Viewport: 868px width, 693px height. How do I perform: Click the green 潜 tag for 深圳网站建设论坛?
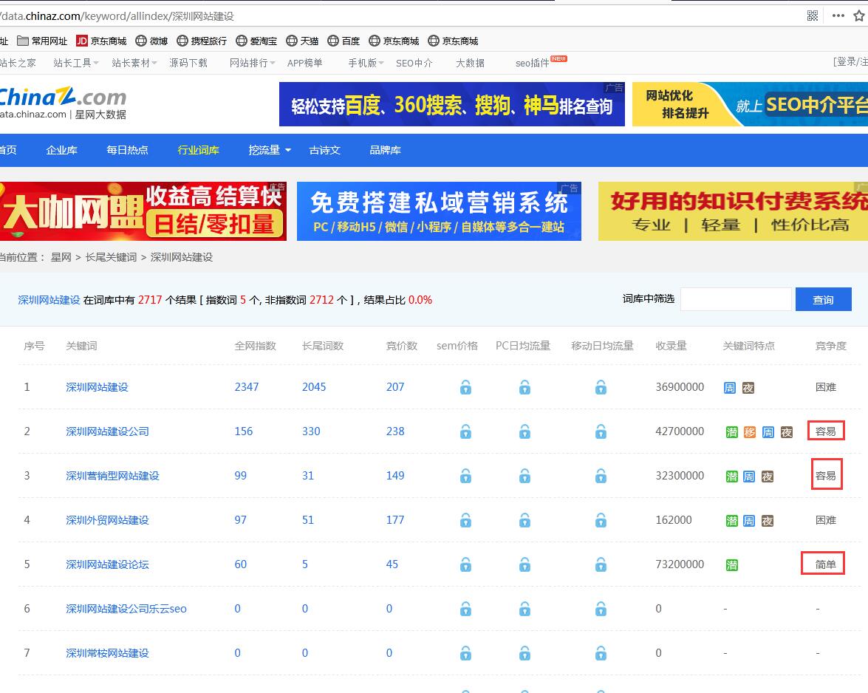pyautogui.click(x=731, y=565)
